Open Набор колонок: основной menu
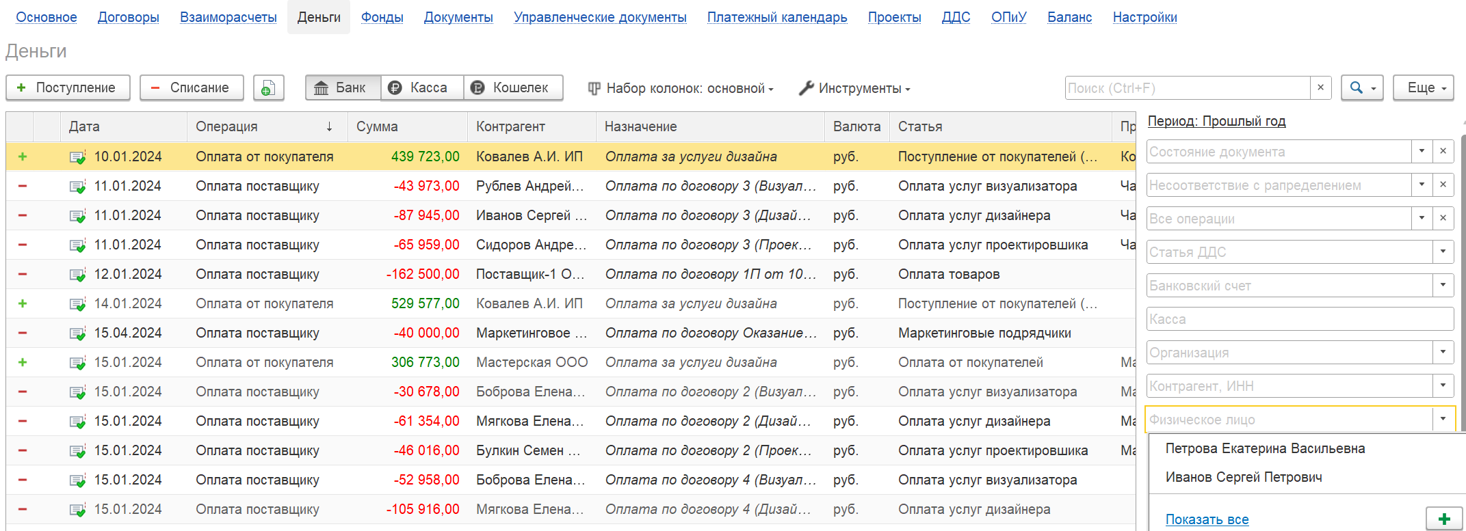Viewport: 1466px width, 531px height. [681, 88]
